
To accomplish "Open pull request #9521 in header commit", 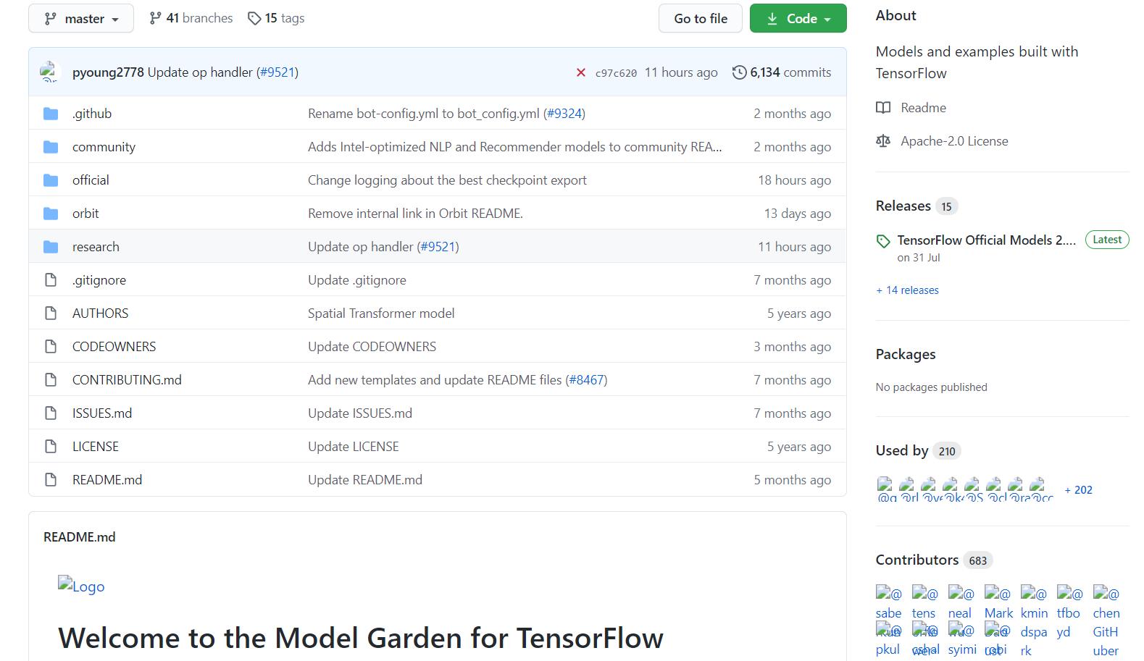I will (x=277, y=72).
